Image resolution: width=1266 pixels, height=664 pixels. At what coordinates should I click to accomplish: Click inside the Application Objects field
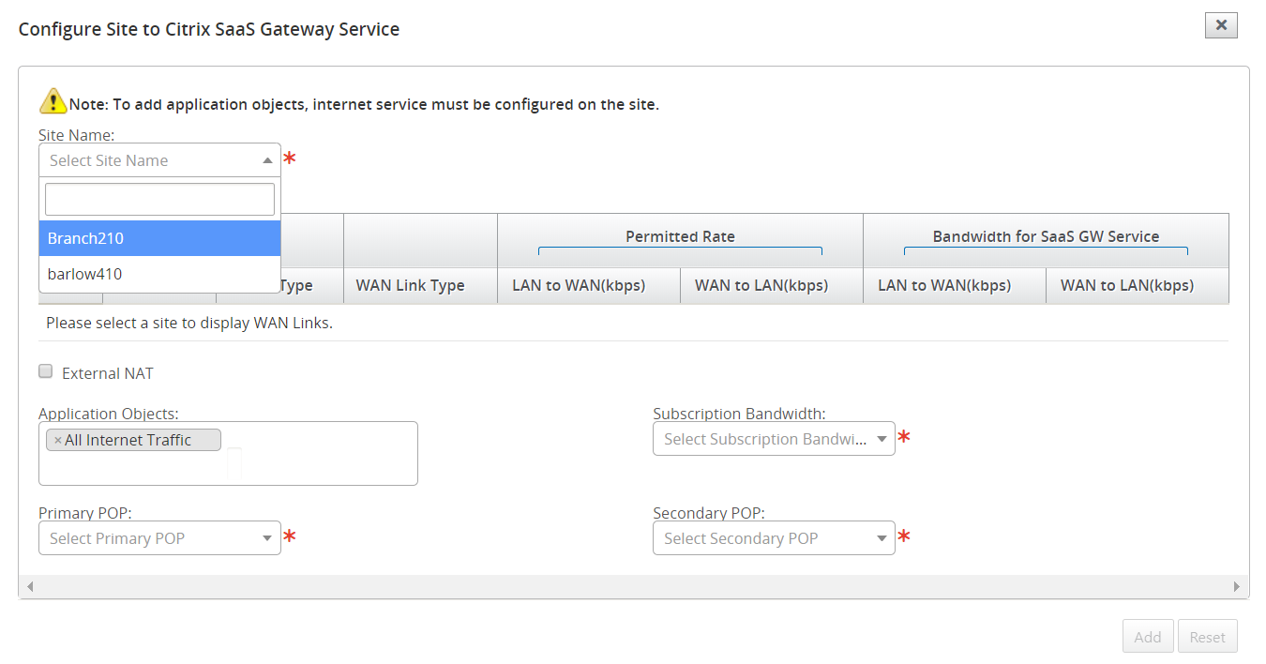click(319, 464)
